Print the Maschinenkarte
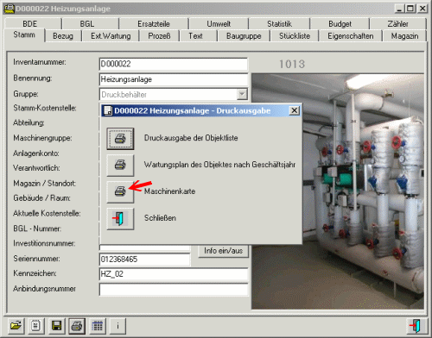This screenshot has width=432, height=338. [120, 191]
